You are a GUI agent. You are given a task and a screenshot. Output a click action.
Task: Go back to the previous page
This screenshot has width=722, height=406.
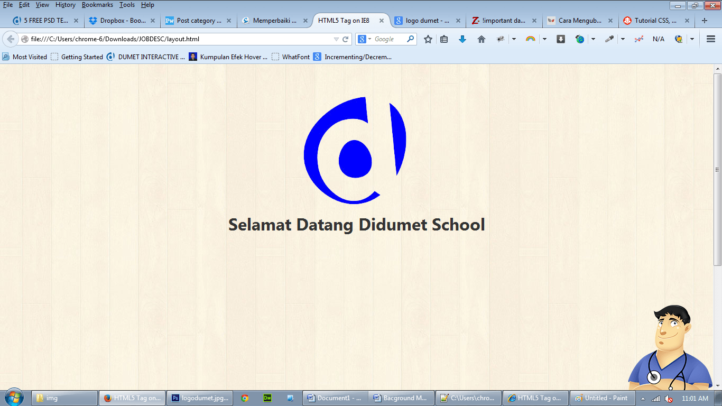point(11,39)
